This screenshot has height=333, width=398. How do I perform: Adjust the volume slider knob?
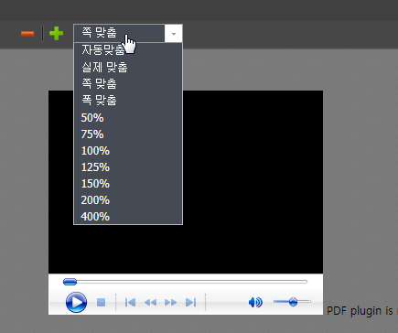pos(293,302)
